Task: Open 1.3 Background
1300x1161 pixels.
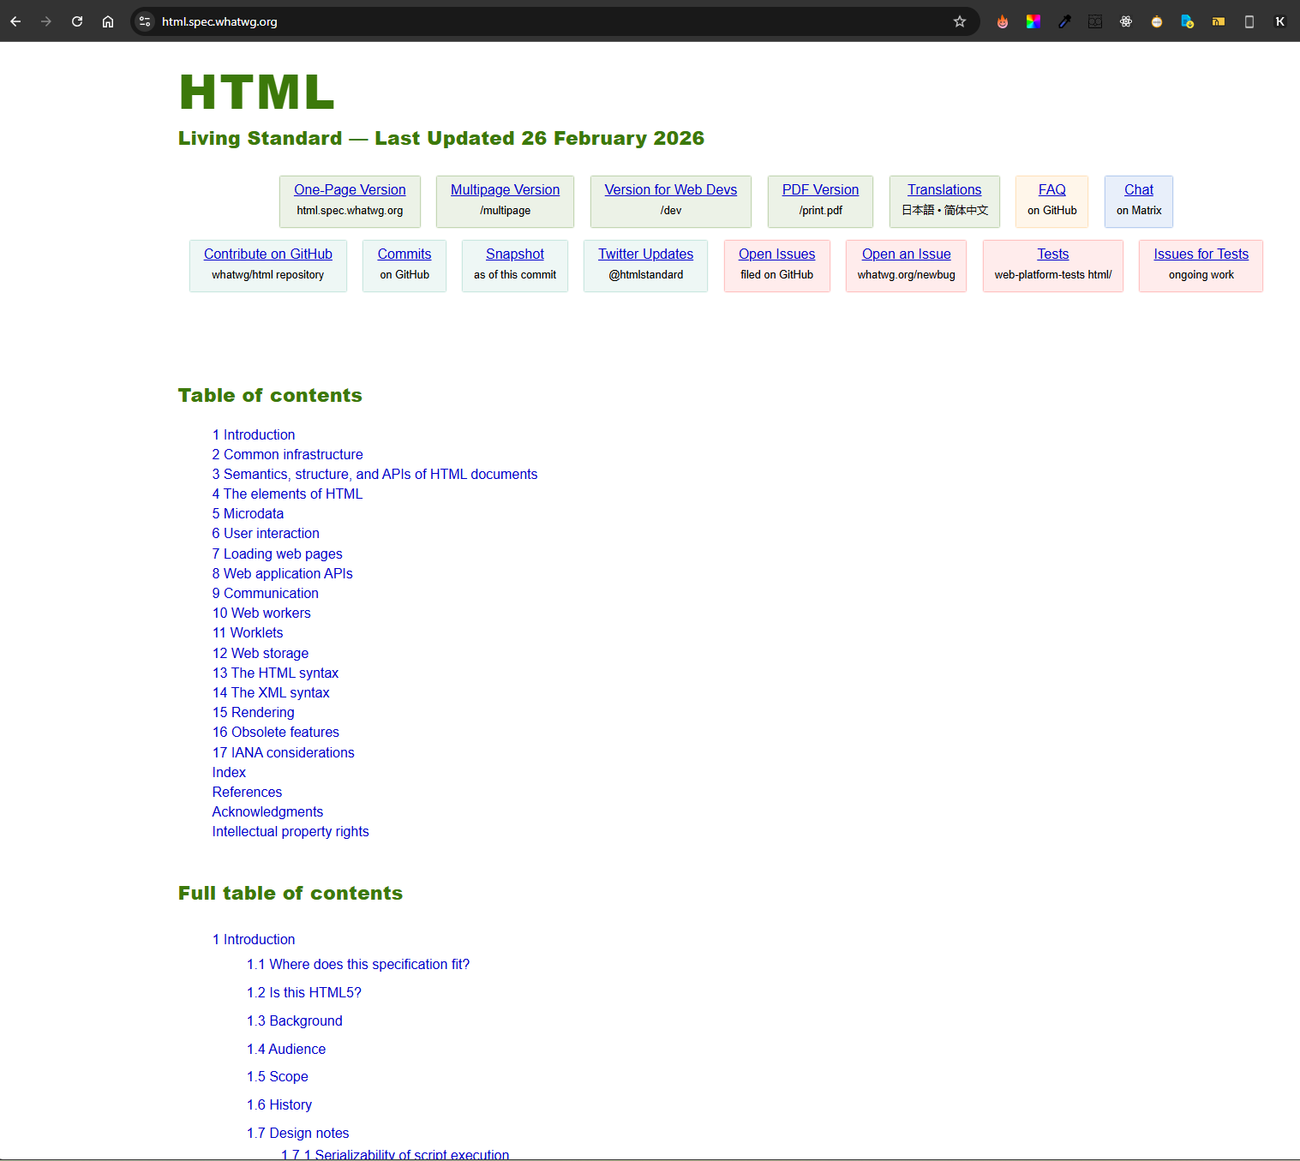Action: tap(295, 1020)
